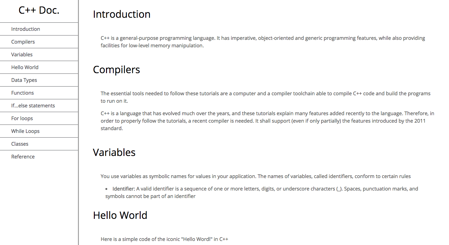Click the paragraph beginning 'C++ is a general-purpose'
The image size is (449, 245).
(263, 42)
